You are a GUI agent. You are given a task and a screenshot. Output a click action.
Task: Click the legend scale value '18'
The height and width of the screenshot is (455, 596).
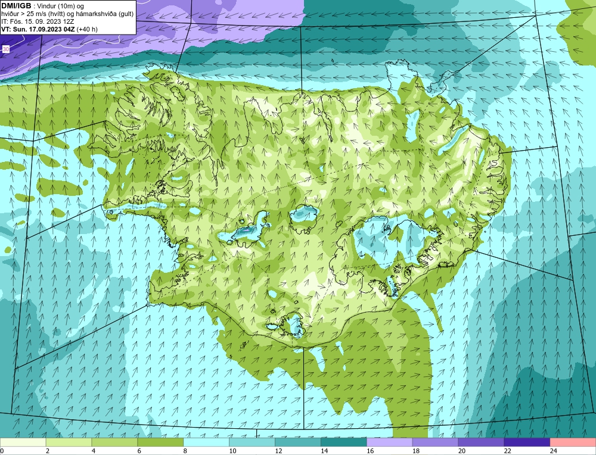[416, 451]
